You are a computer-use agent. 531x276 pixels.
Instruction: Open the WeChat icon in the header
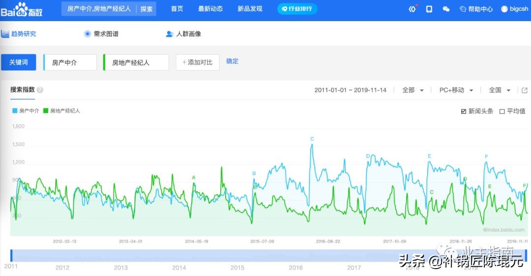(446, 9)
